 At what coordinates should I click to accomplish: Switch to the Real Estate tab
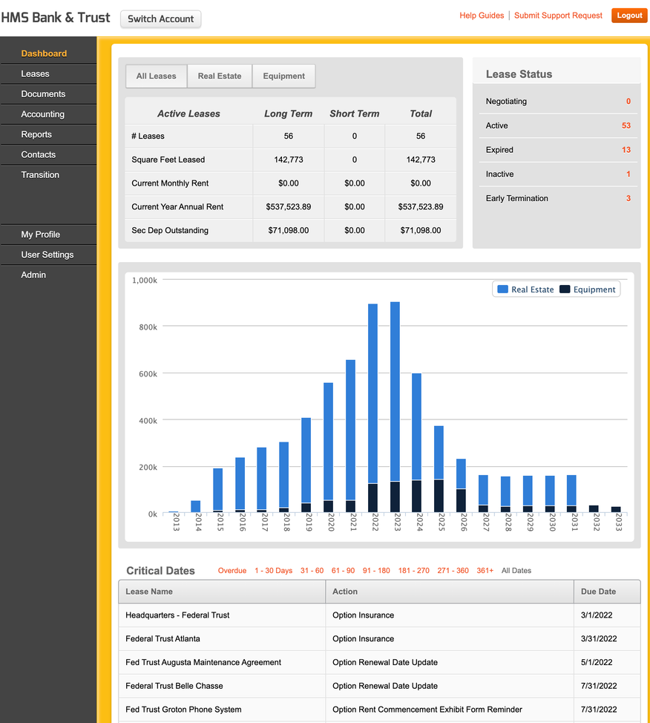(220, 76)
